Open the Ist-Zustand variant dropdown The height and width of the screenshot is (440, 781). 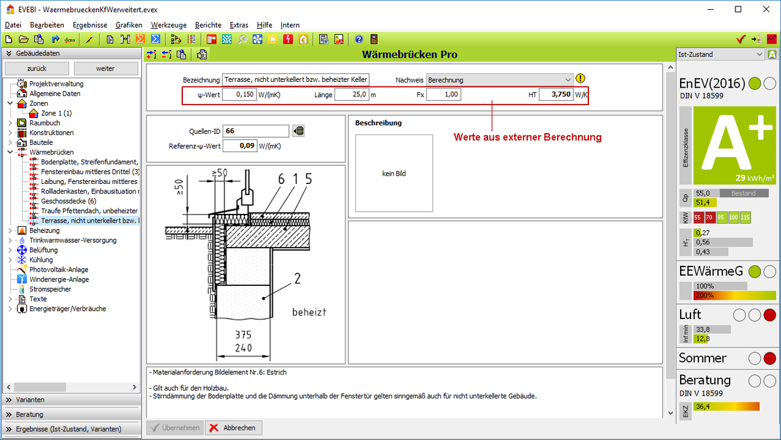pyautogui.click(x=720, y=55)
